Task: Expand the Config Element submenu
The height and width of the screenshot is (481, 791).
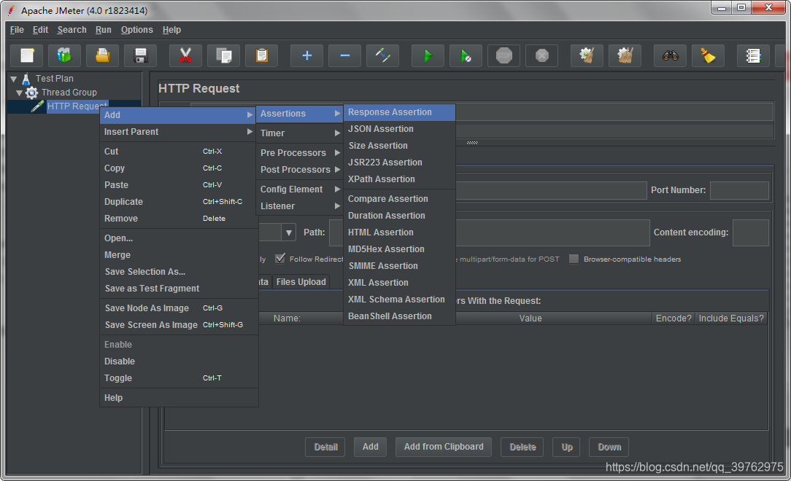Action: coord(299,189)
